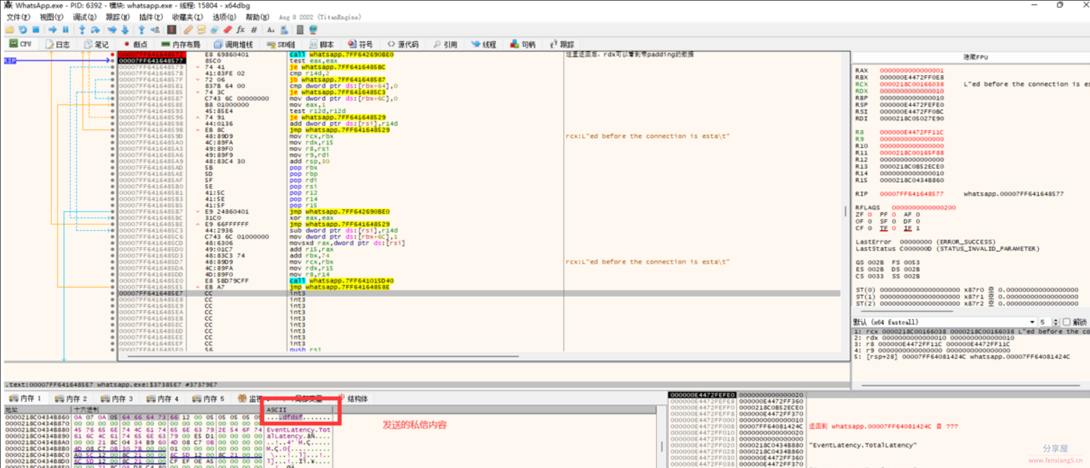Switch to the 笔记 notes tab

(x=96, y=44)
